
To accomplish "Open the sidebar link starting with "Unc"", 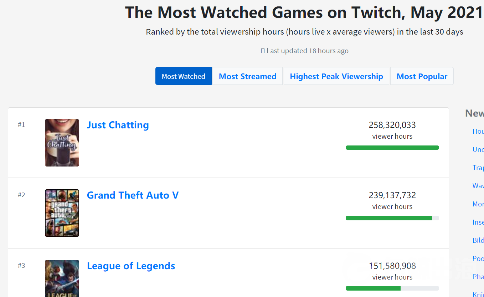I will 478,149.
